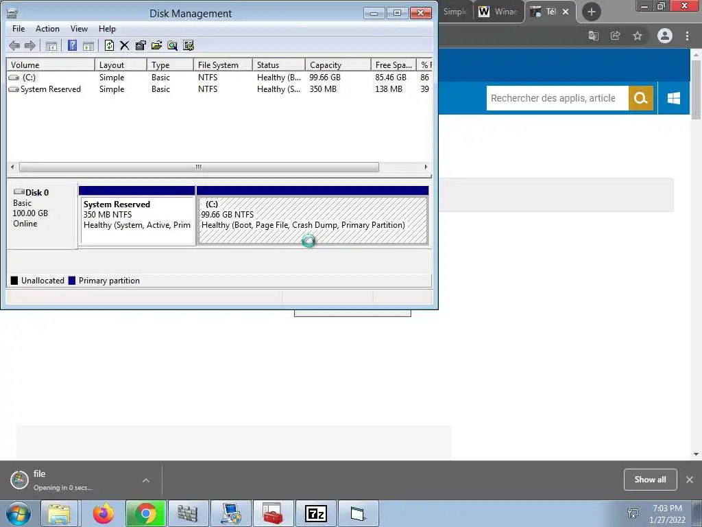The width and height of the screenshot is (702, 527).
Task: Select the Disk 0 label panel
Action: click(42, 215)
